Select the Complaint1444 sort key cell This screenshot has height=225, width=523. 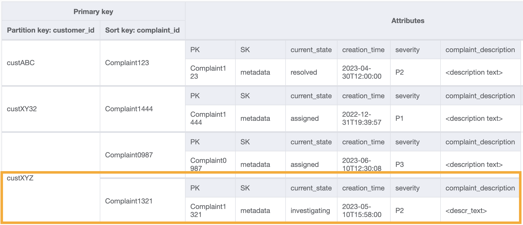(129, 109)
